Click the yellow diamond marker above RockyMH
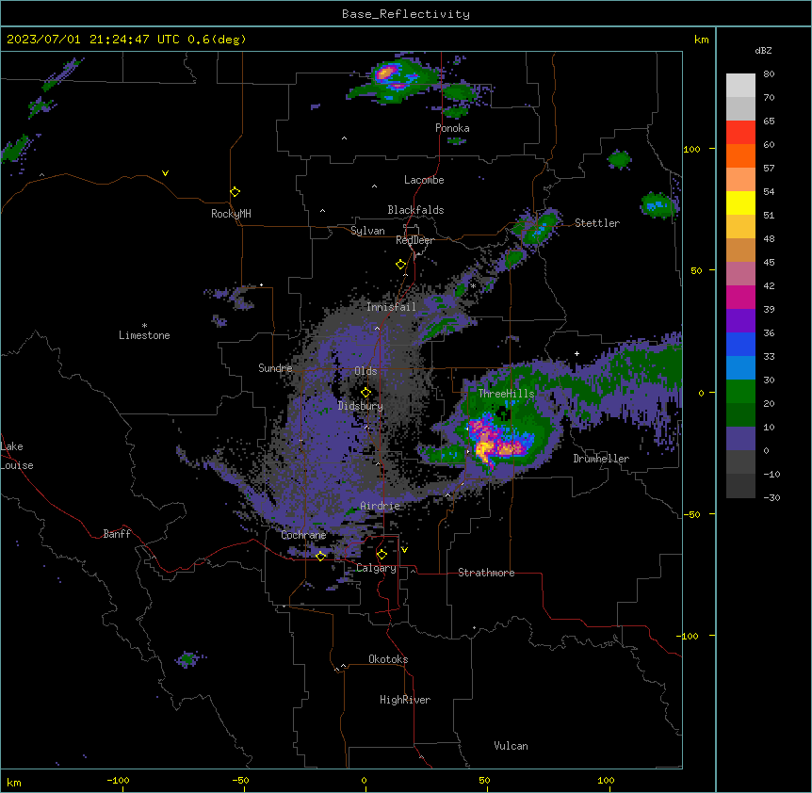The height and width of the screenshot is (793, 812). coord(235,191)
